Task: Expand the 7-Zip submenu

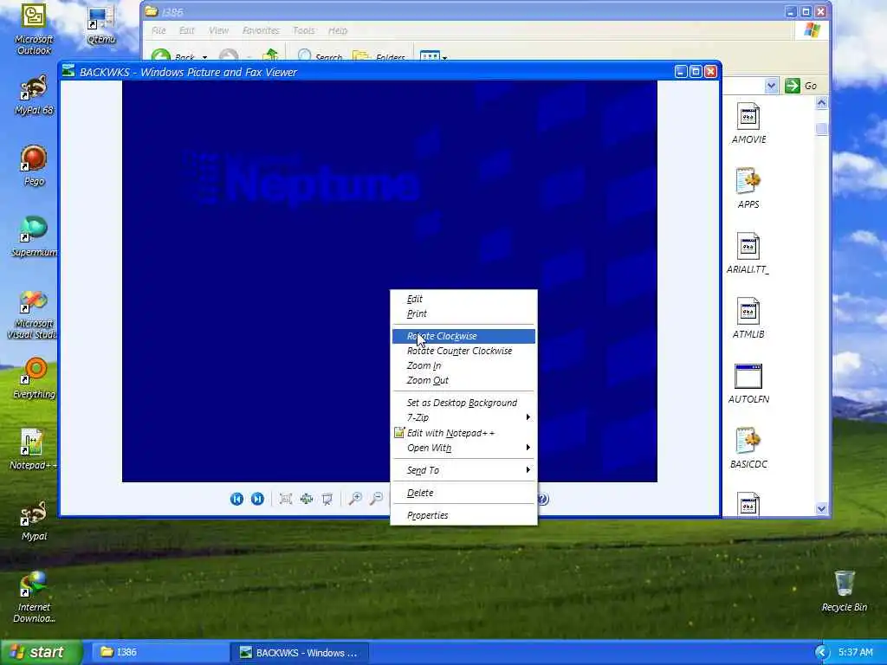Action: tap(463, 417)
